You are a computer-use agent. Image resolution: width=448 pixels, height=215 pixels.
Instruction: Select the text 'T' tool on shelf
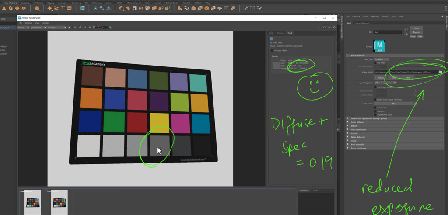63,8
